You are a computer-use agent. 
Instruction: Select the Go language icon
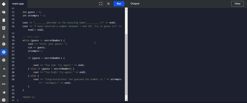click(x=4, y=76)
